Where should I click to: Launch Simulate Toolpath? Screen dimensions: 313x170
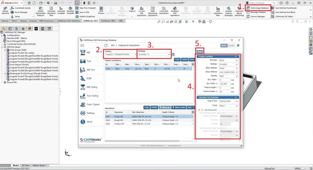[x=70, y=10]
